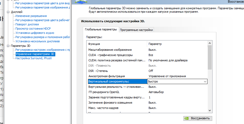Select the Анизотропная фильтрация row
The height and width of the screenshot is (124, 244).
147,76
